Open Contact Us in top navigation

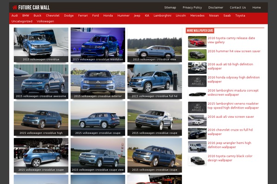coord(238,7)
